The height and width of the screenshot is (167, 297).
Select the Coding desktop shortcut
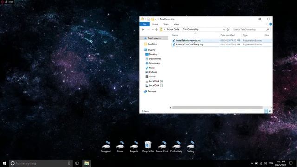tap(190, 147)
